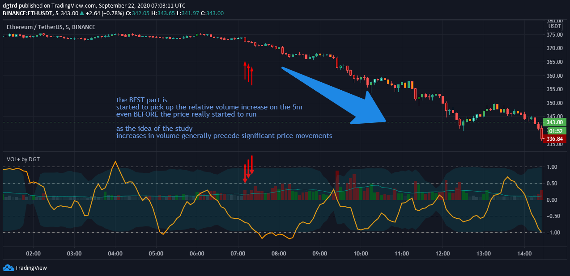The height and width of the screenshot is (276, 570).
Task: Select the note 'as the idea of the study'
Action: [x=154, y=129]
